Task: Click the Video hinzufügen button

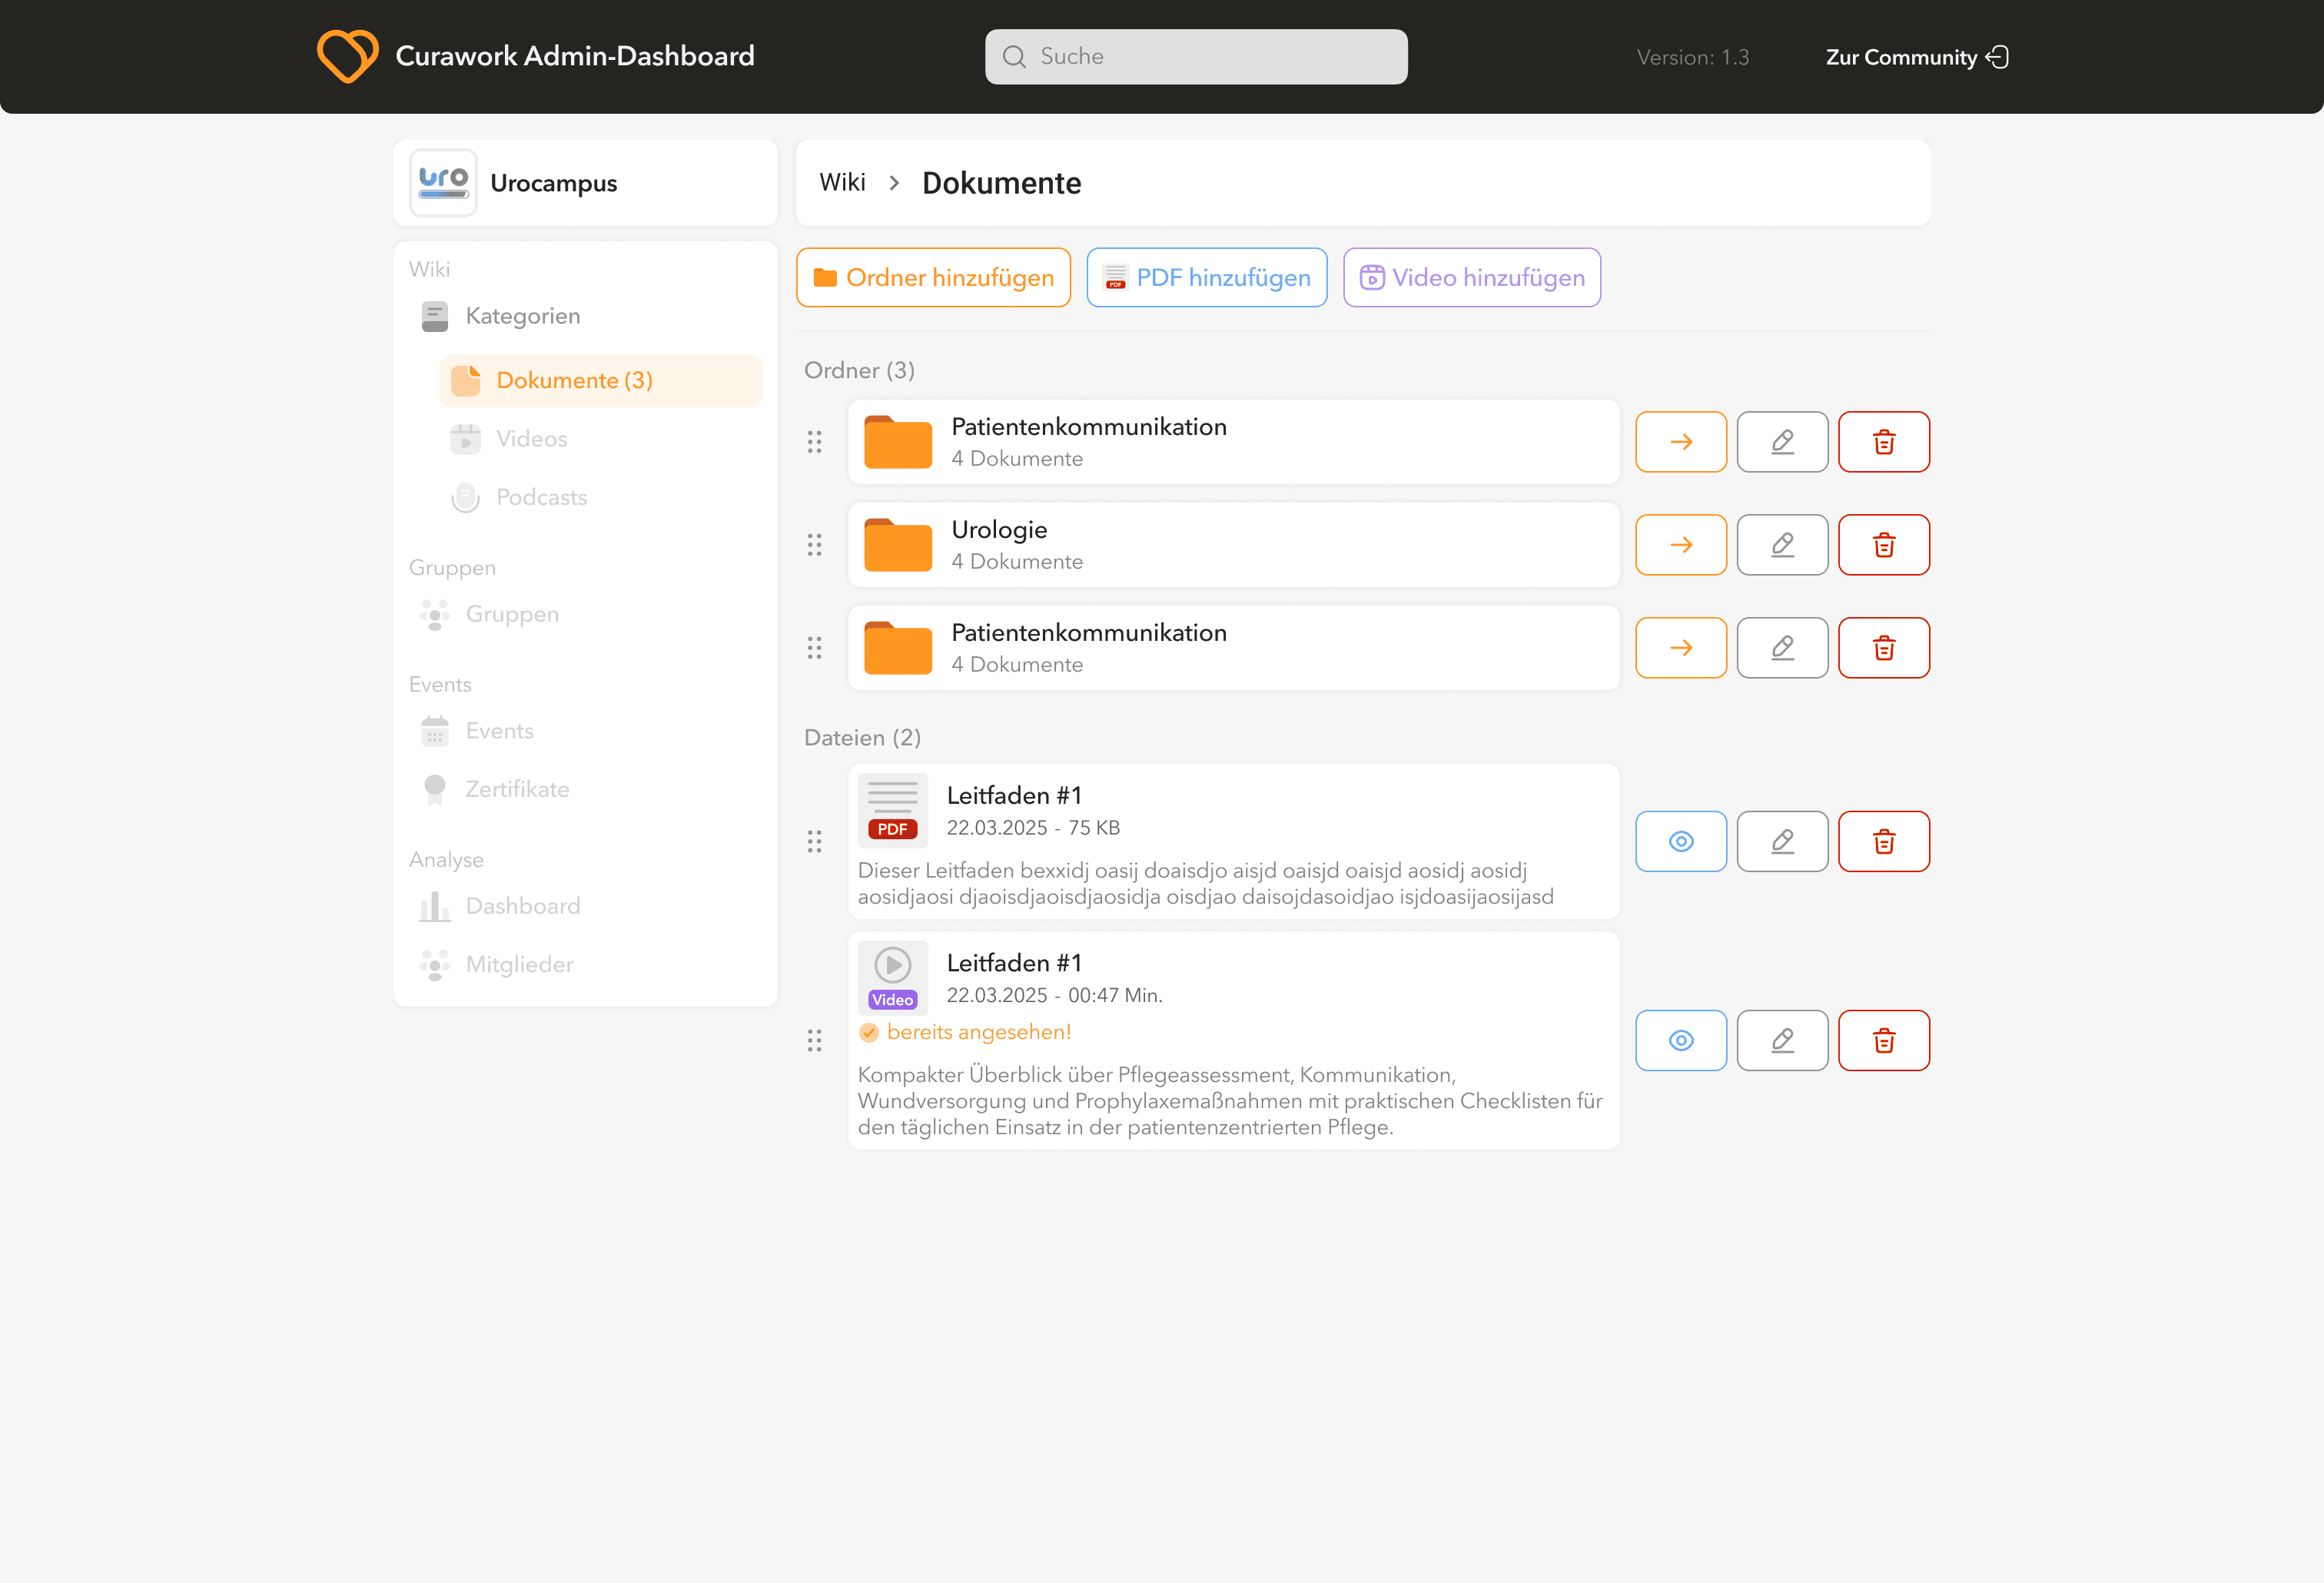Action: coord(1471,277)
